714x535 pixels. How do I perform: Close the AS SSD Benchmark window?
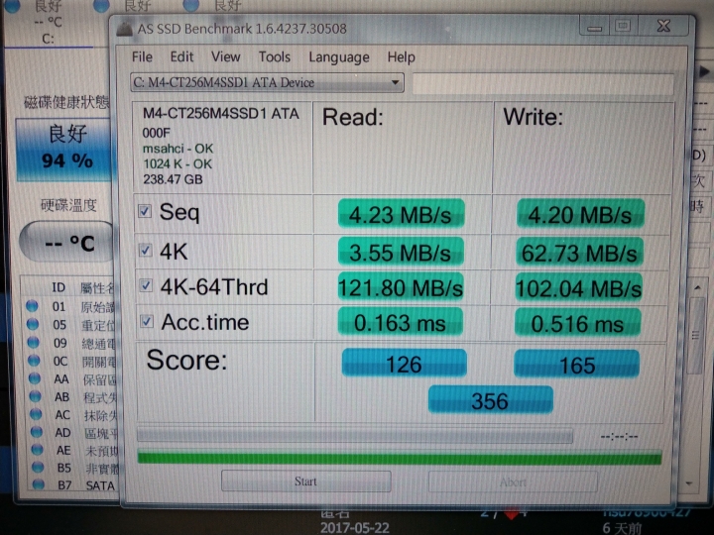[663, 26]
